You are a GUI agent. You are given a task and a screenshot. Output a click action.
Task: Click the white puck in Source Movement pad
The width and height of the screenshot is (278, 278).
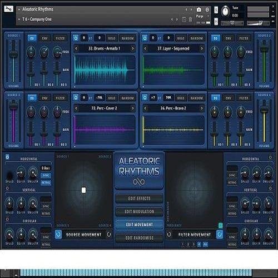pos(83,190)
